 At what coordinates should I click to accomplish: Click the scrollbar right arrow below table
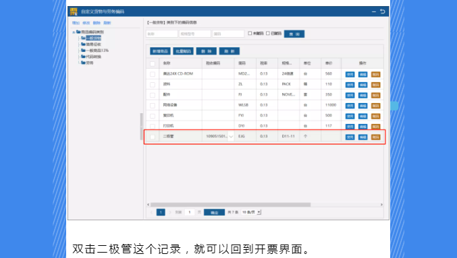pyautogui.click(x=381, y=205)
